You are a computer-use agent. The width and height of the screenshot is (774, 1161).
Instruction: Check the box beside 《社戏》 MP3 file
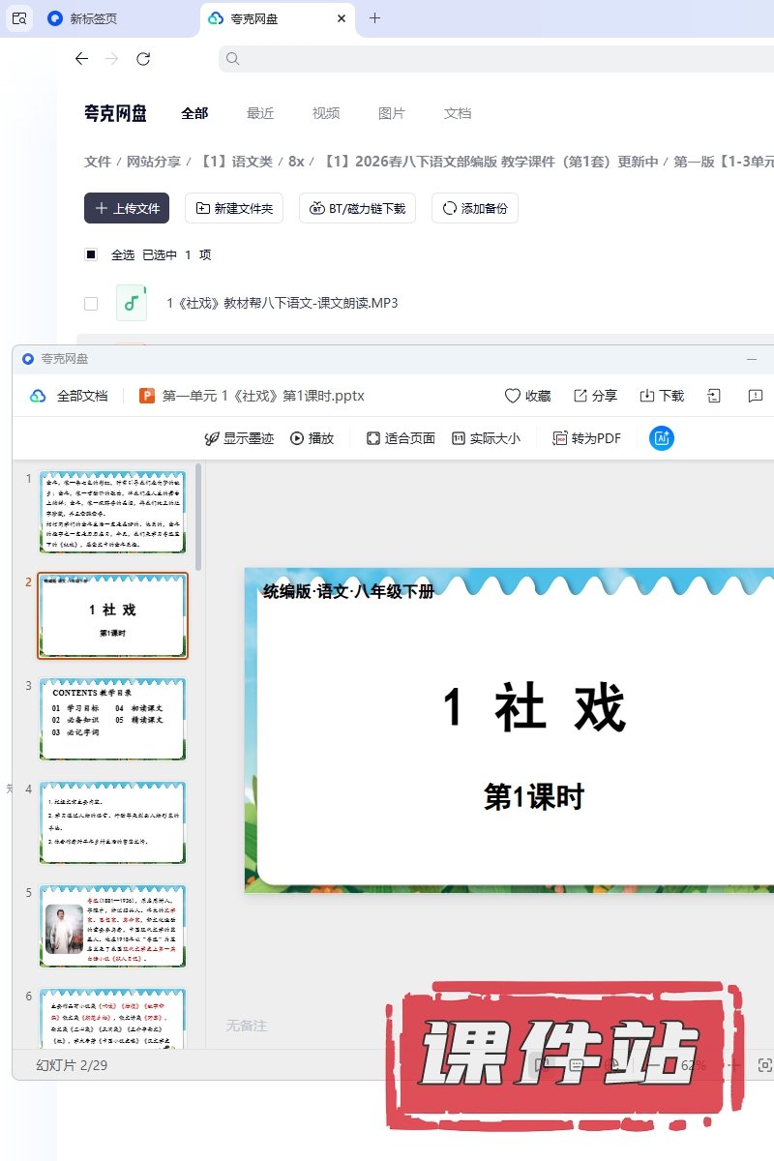tap(91, 304)
